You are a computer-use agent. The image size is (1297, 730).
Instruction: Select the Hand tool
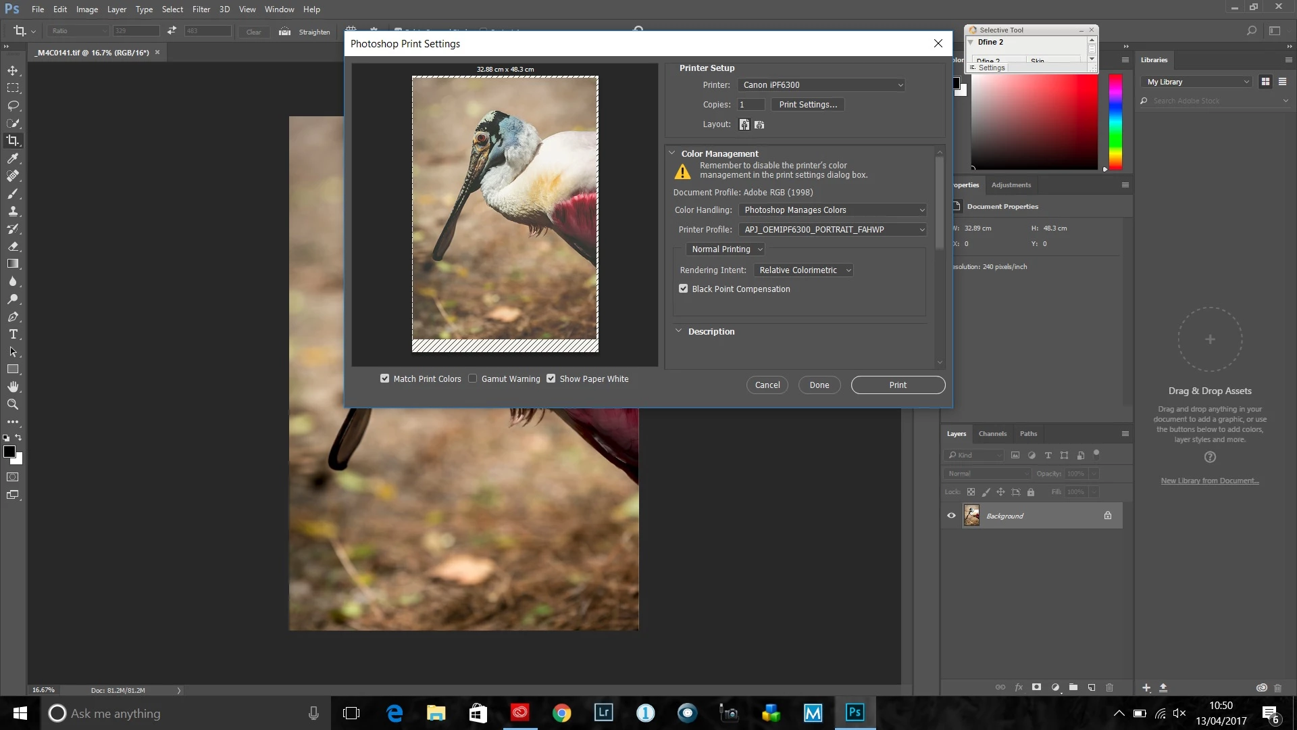(13, 387)
